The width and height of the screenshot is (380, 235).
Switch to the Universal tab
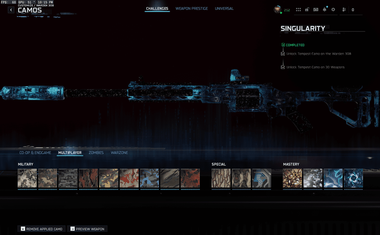(x=224, y=9)
